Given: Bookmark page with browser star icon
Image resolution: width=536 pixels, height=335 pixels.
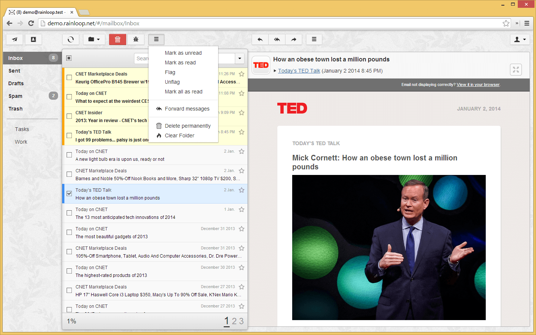Looking at the screenshot, I should (506, 23).
